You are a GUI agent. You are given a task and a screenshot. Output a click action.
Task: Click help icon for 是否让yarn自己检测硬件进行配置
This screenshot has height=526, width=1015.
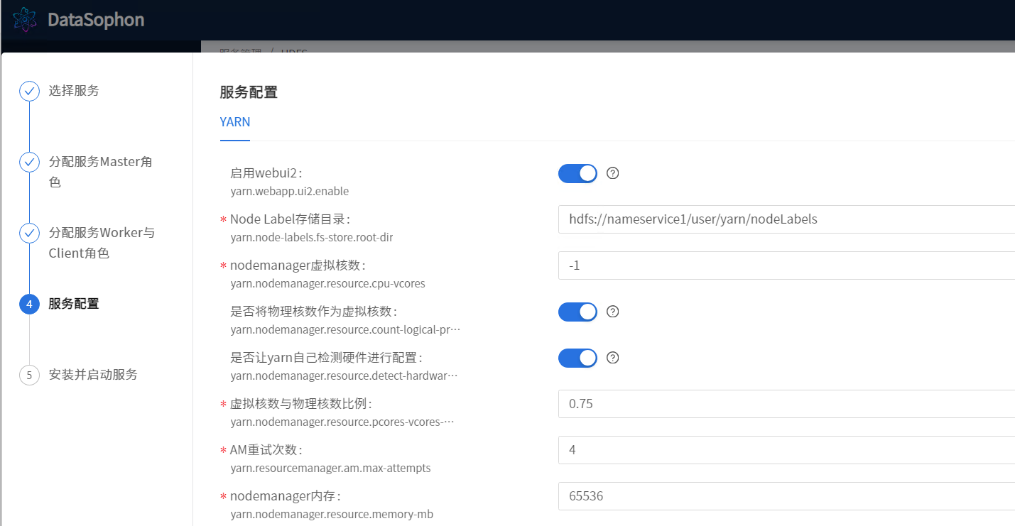point(613,358)
